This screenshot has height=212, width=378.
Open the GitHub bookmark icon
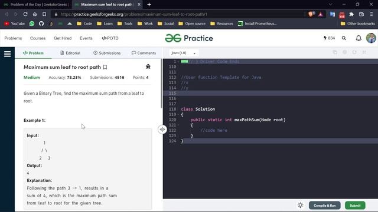tap(41, 24)
